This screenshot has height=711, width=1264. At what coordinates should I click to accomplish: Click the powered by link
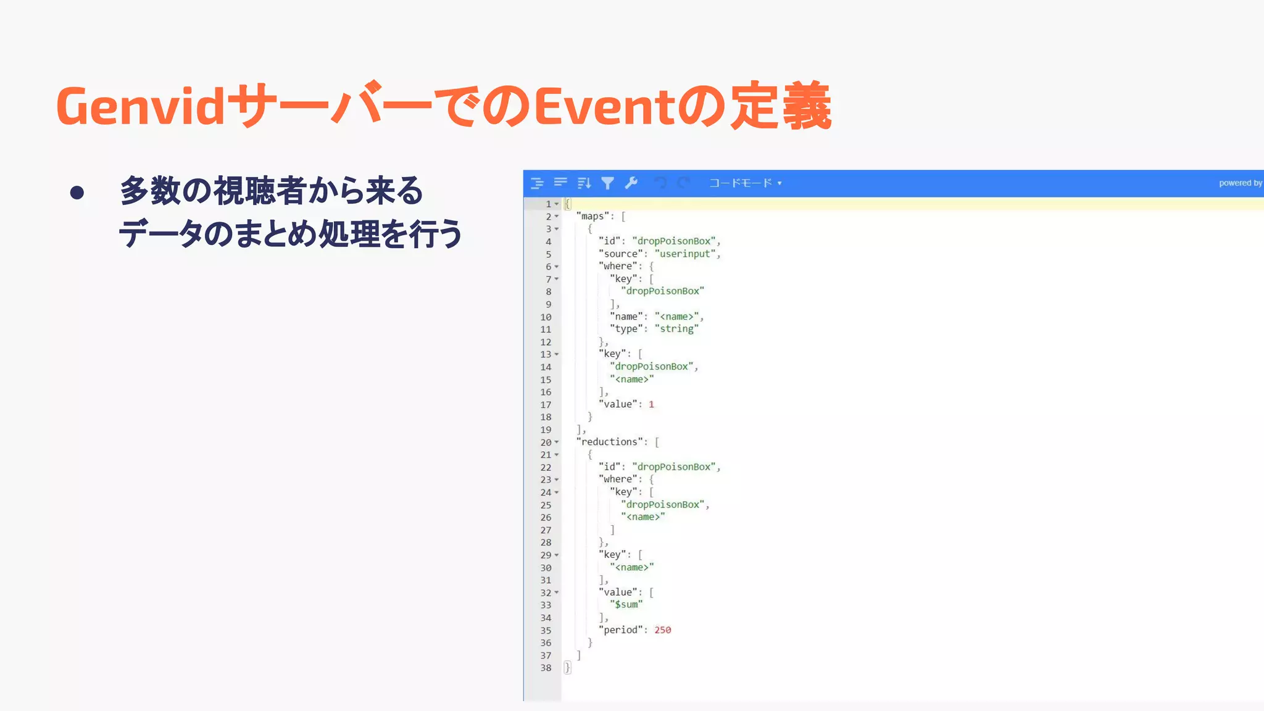coord(1241,183)
